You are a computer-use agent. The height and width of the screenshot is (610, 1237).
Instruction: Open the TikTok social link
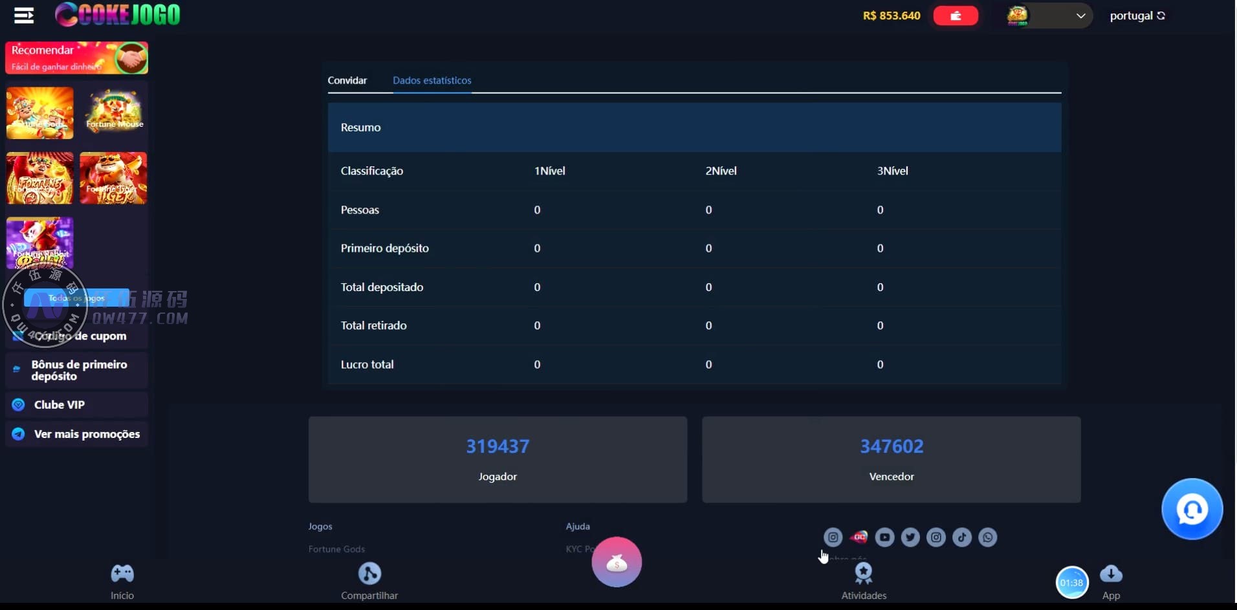point(962,538)
